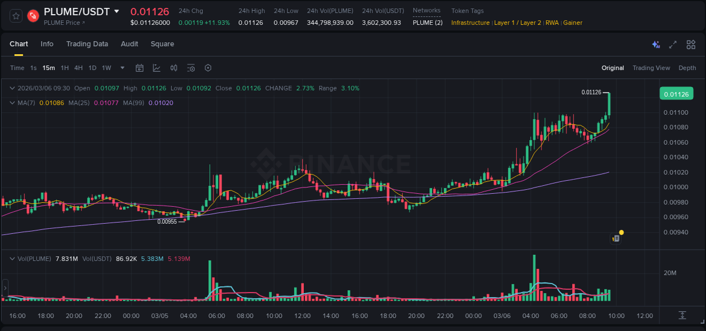
Task: Open the layout widgets icon top right
Action: (691, 44)
